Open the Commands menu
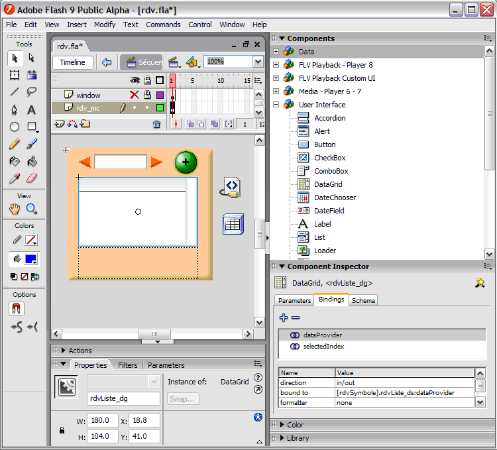Screen dimensions: 497x450 point(163,25)
